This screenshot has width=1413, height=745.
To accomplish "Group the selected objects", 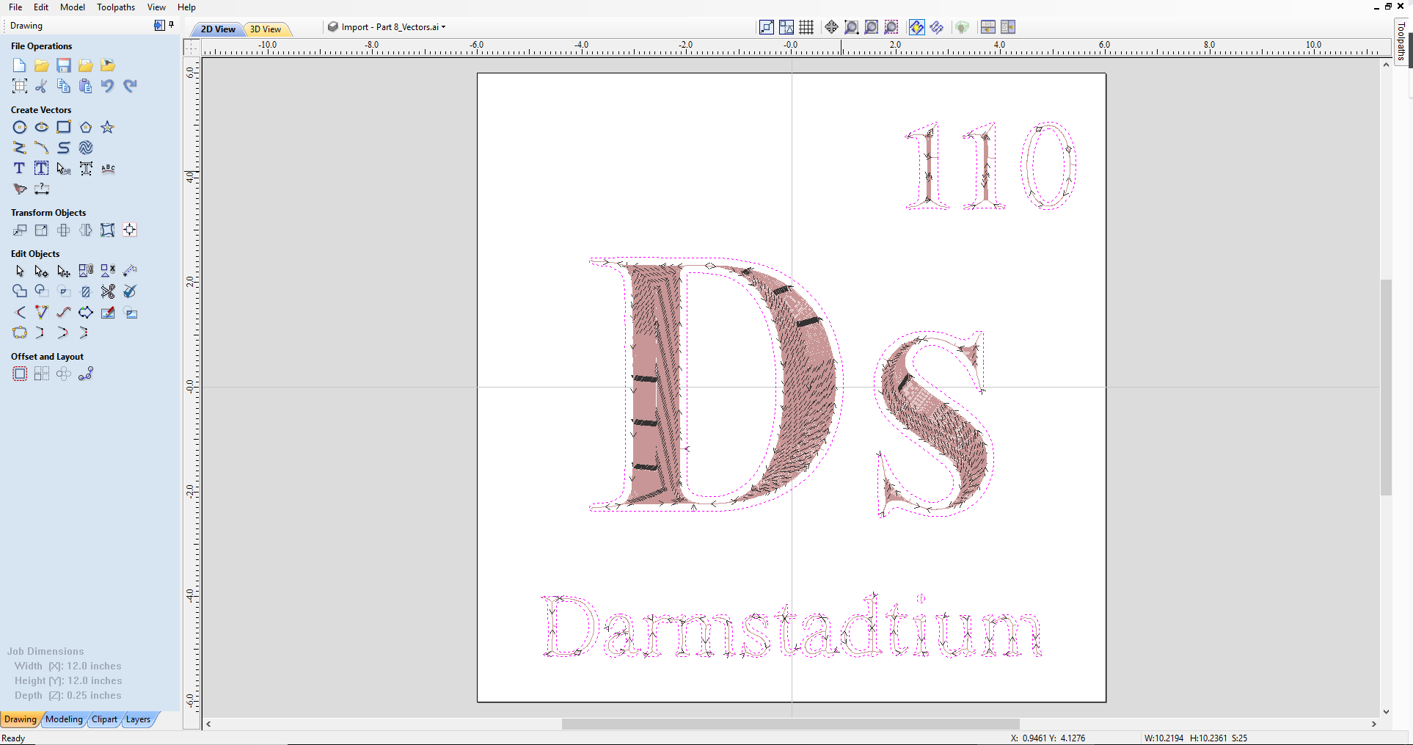I will (86, 271).
